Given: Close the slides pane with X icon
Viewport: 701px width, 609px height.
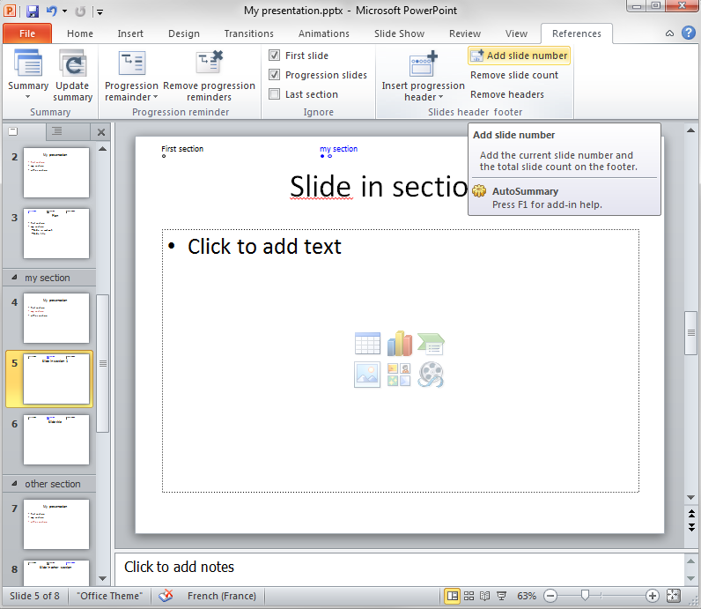Looking at the screenshot, I should coord(101,132).
